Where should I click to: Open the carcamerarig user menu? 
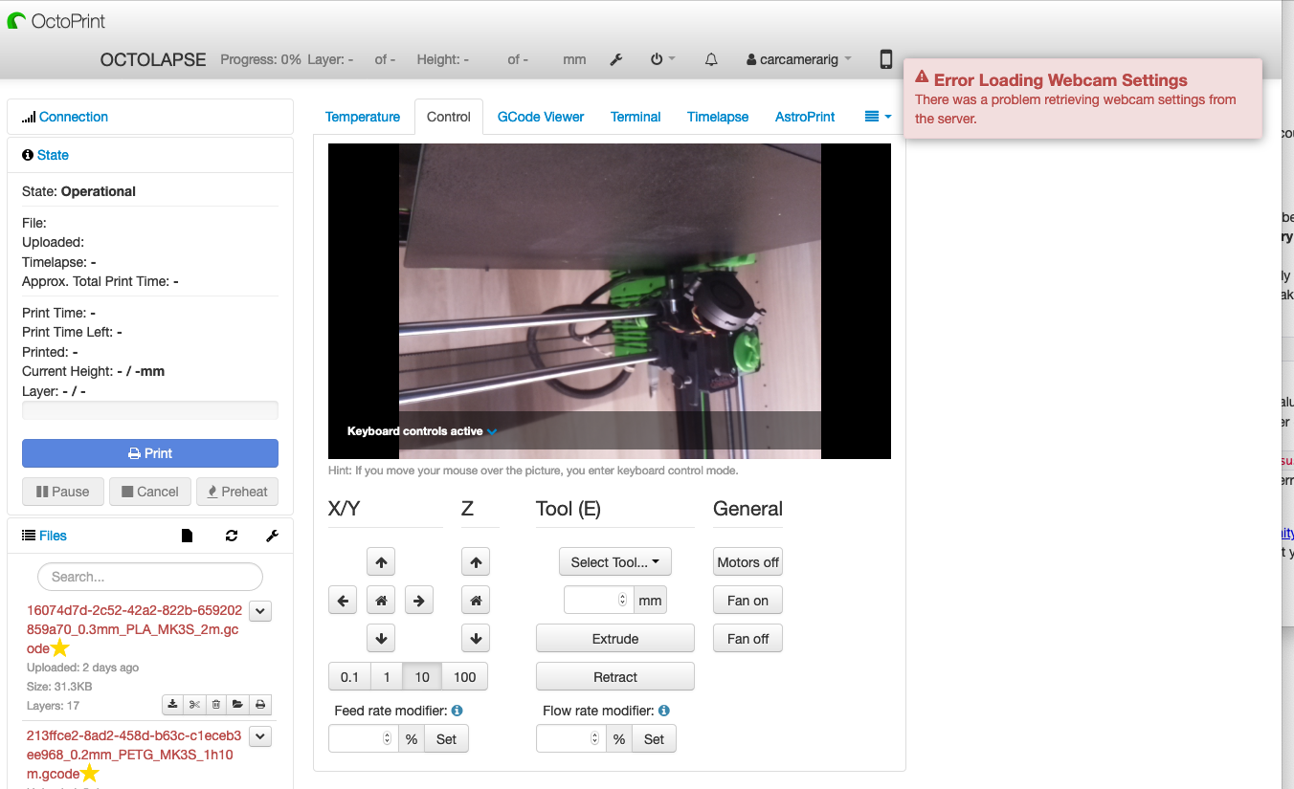(798, 59)
